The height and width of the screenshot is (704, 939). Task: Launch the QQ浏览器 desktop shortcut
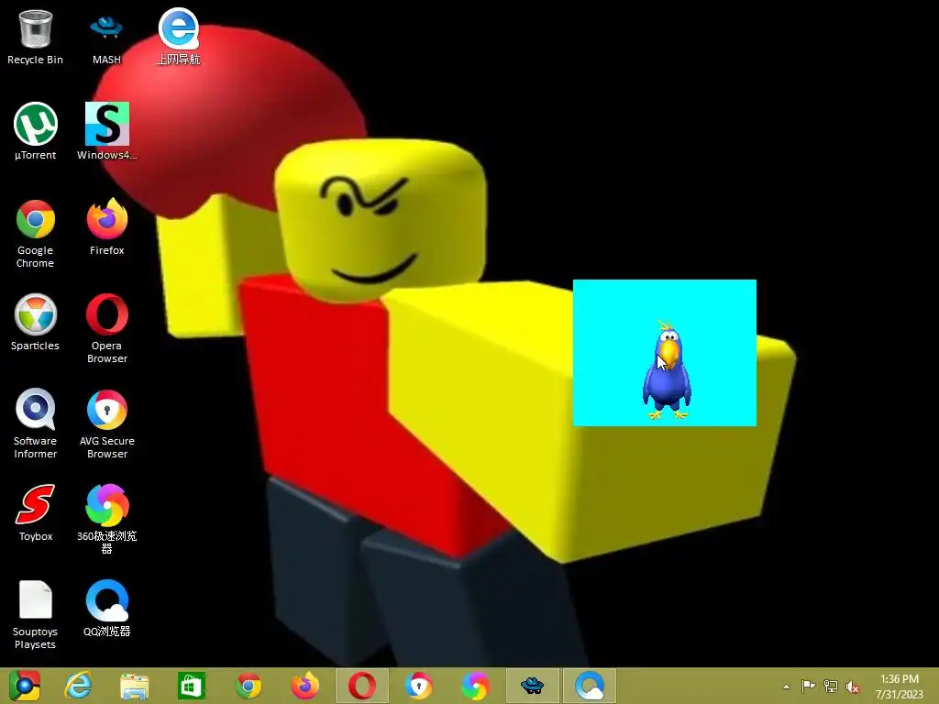tap(107, 609)
